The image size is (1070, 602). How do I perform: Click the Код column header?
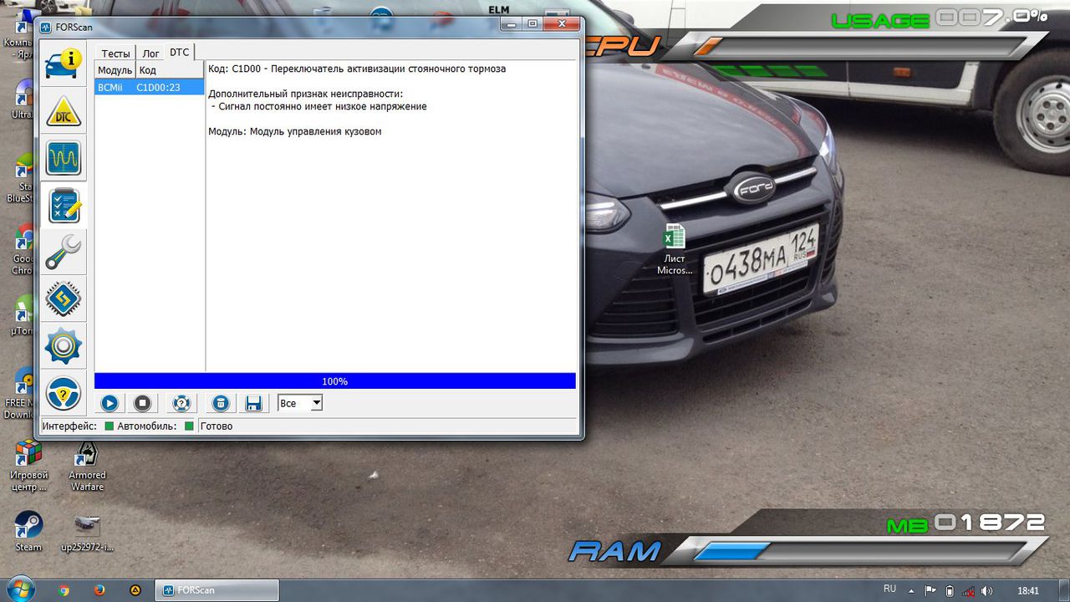coord(148,70)
